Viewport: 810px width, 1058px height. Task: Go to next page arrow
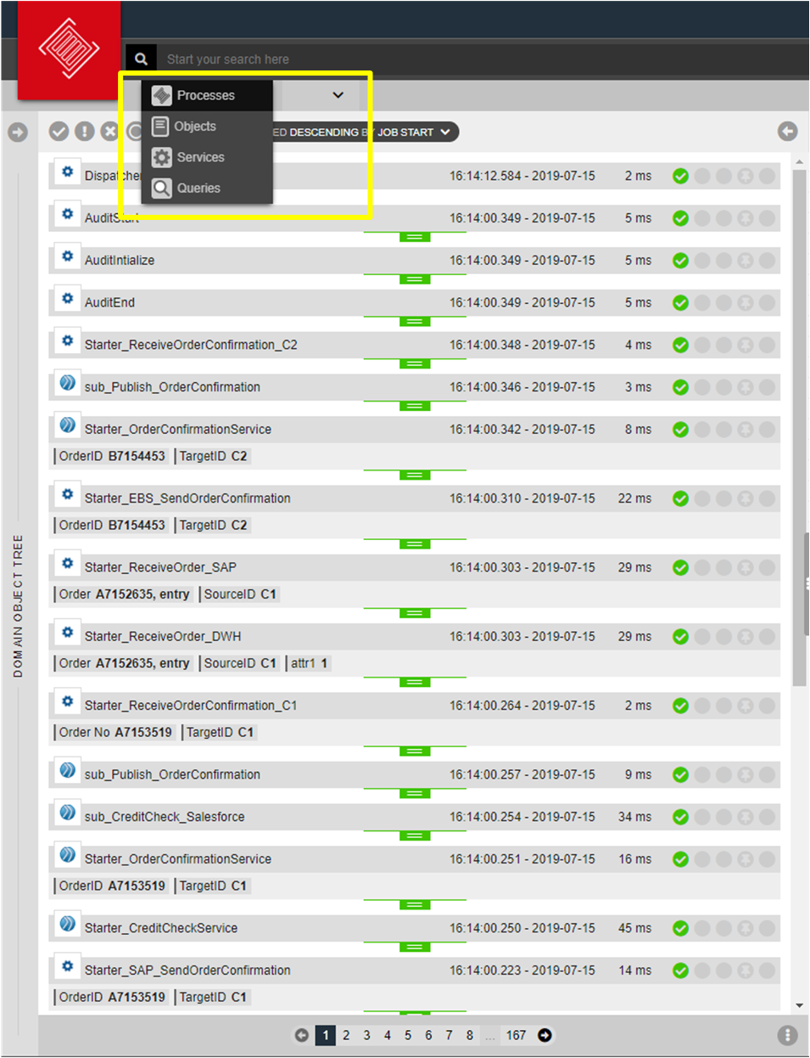545,1035
